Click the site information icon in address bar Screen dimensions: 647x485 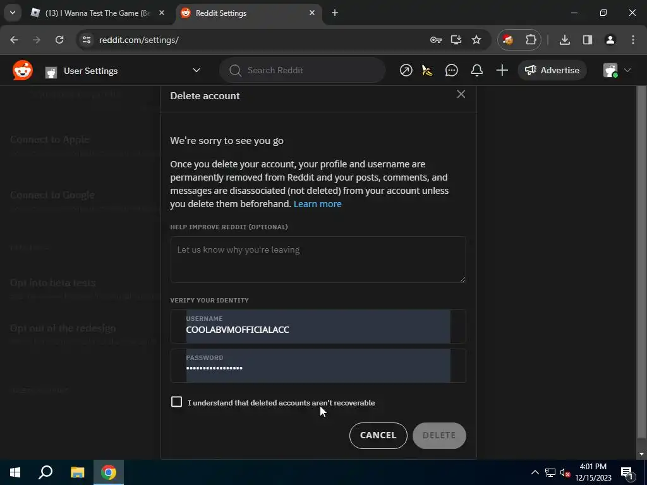[87, 40]
